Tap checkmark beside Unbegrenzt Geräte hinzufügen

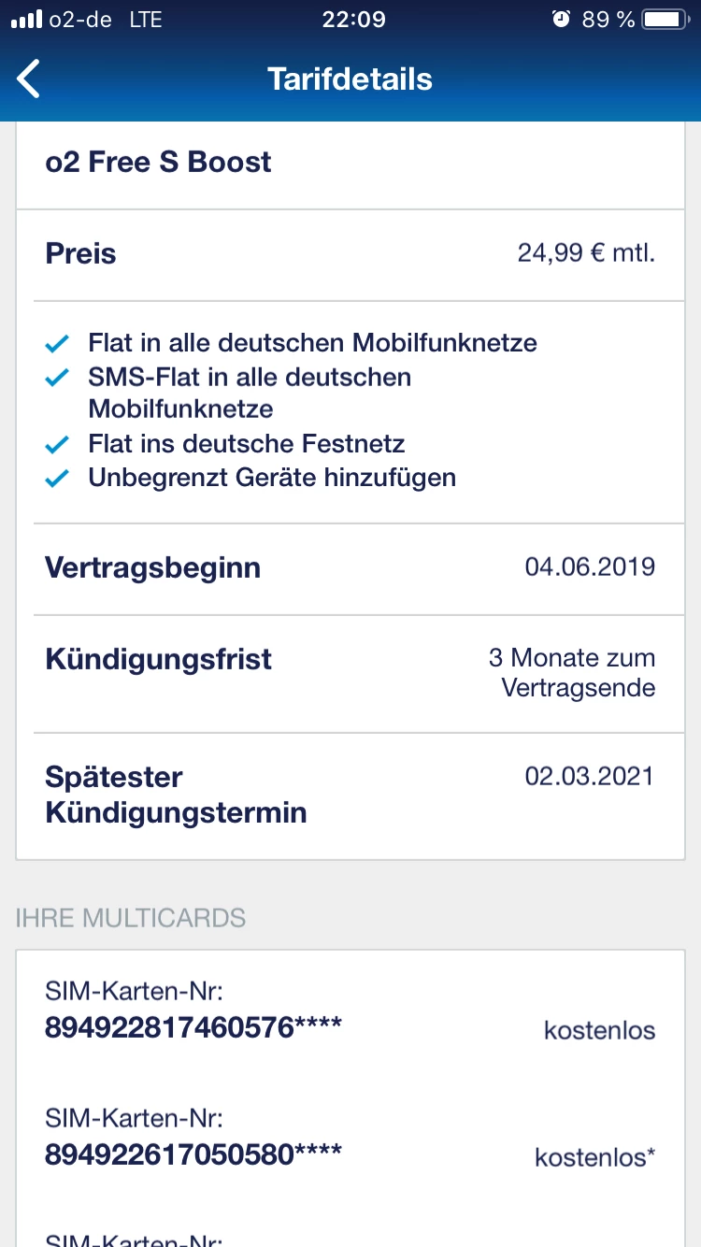(x=58, y=479)
